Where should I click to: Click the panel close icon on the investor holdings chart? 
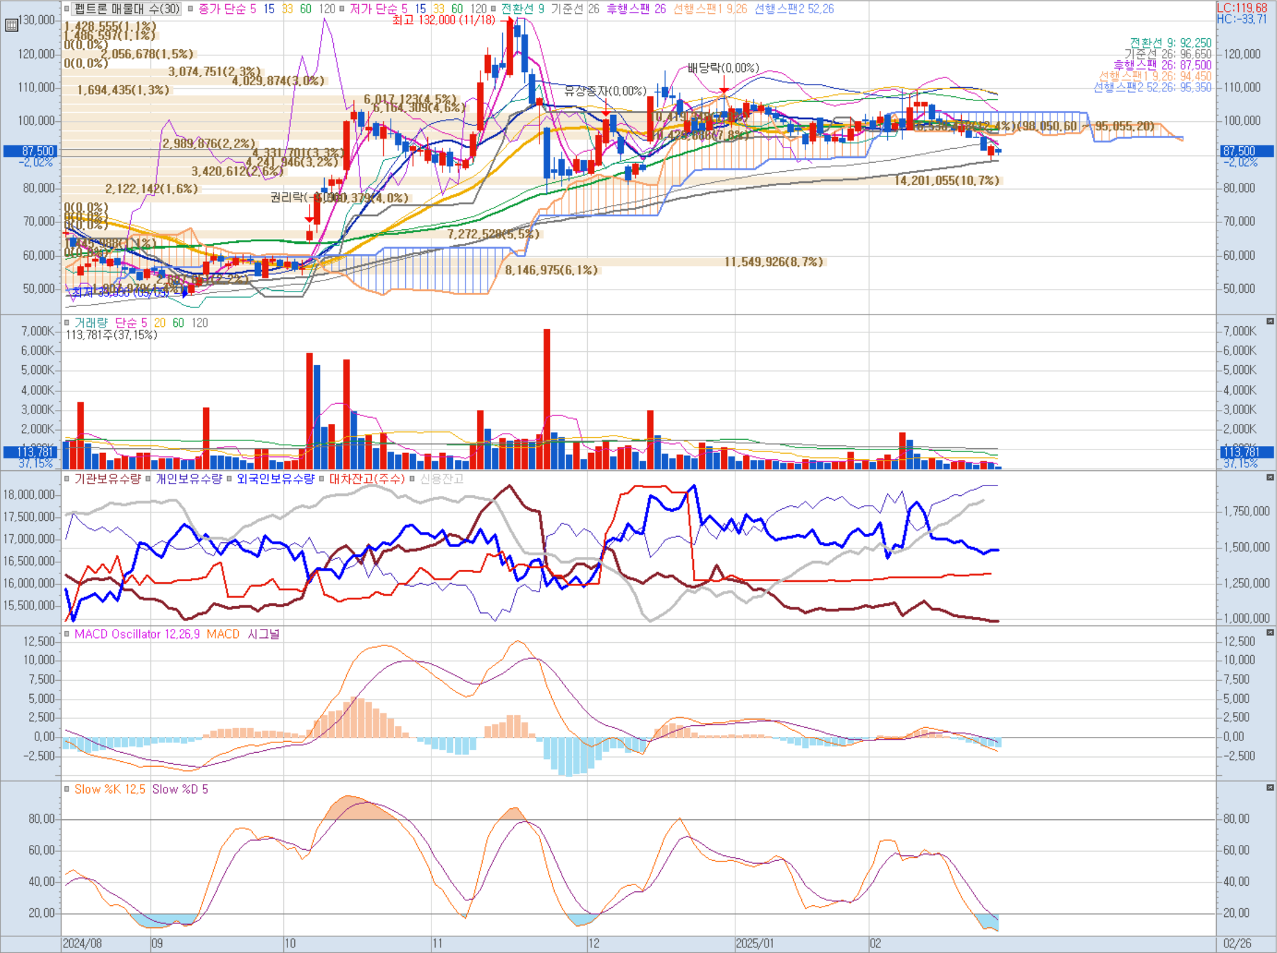pyautogui.click(x=1270, y=477)
